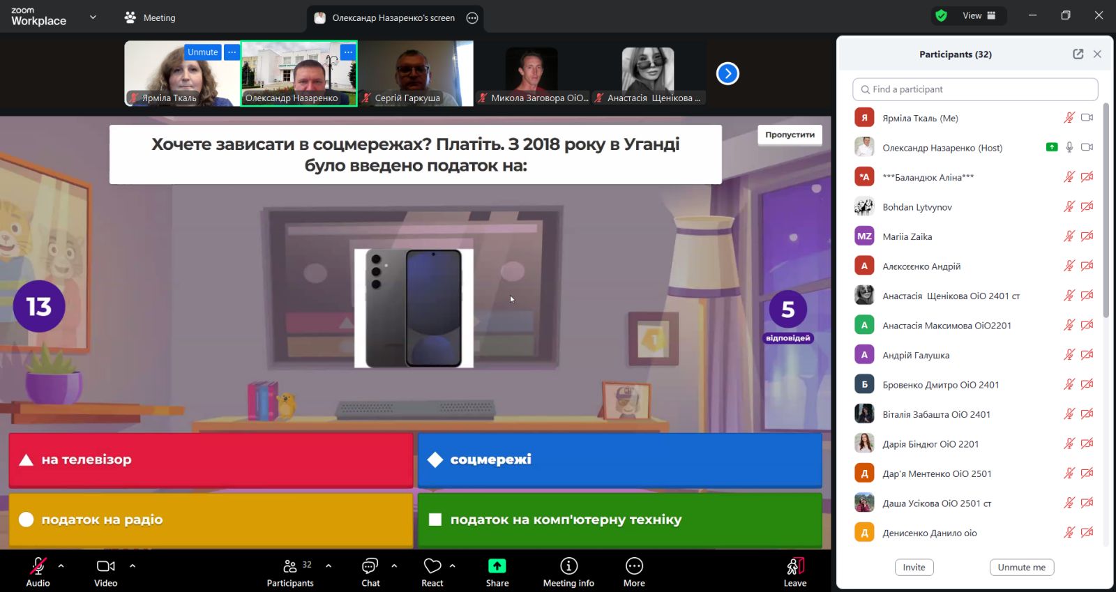
Task: Click the Invite button
Action: point(914,568)
